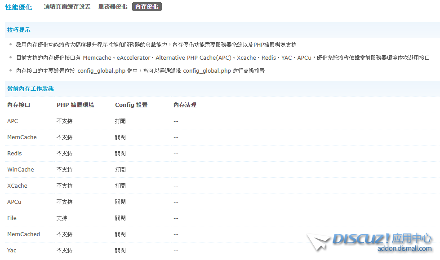Click the Yac interface row name
Screen dimensions: 440x260
coord(12,251)
